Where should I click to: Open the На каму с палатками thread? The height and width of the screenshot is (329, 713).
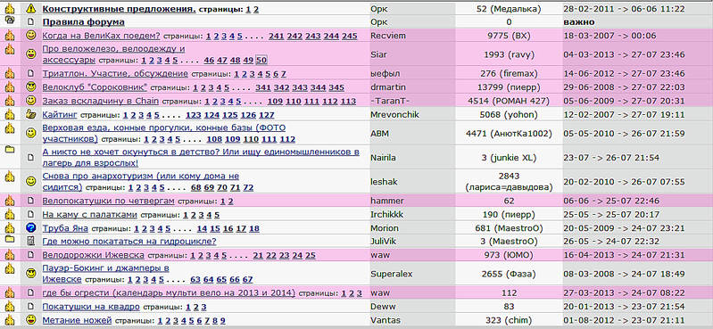89,215
